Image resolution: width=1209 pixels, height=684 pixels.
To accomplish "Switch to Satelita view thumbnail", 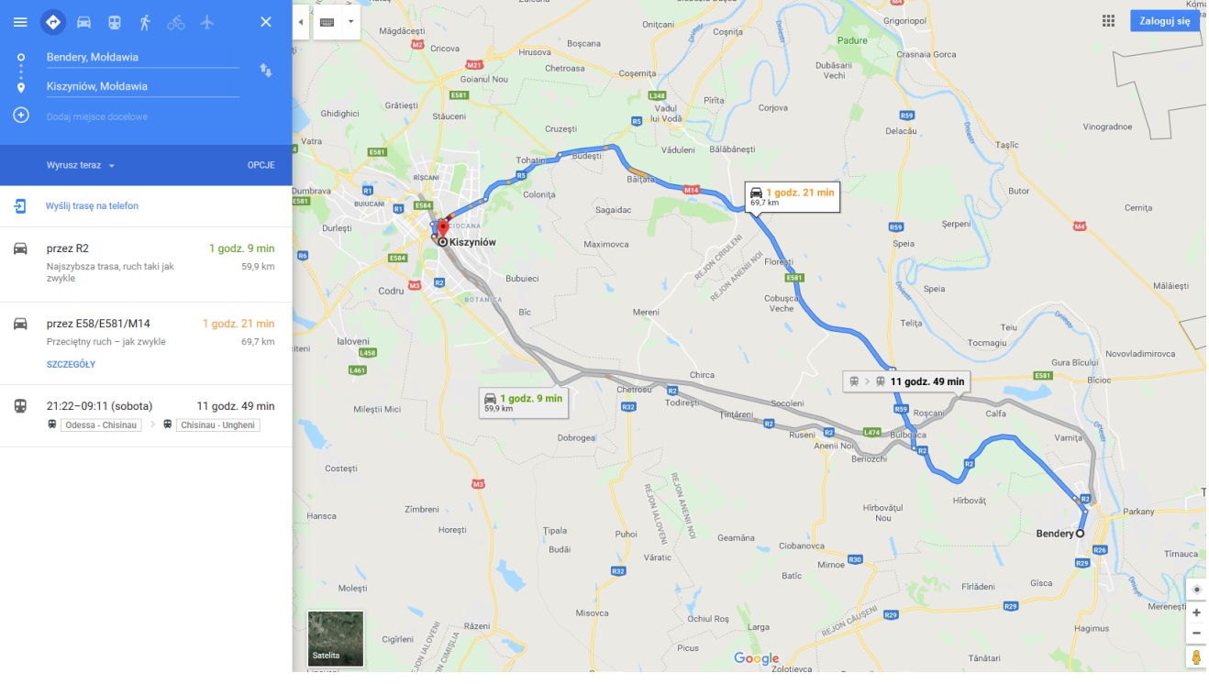I will [x=336, y=638].
